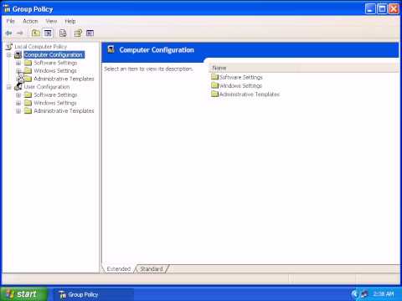The width and height of the screenshot is (402, 301).
Task: Minimize the Group Policy window
Action: click(x=370, y=9)
